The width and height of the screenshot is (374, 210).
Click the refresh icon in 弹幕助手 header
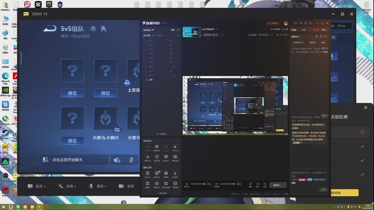click(325, 36)
